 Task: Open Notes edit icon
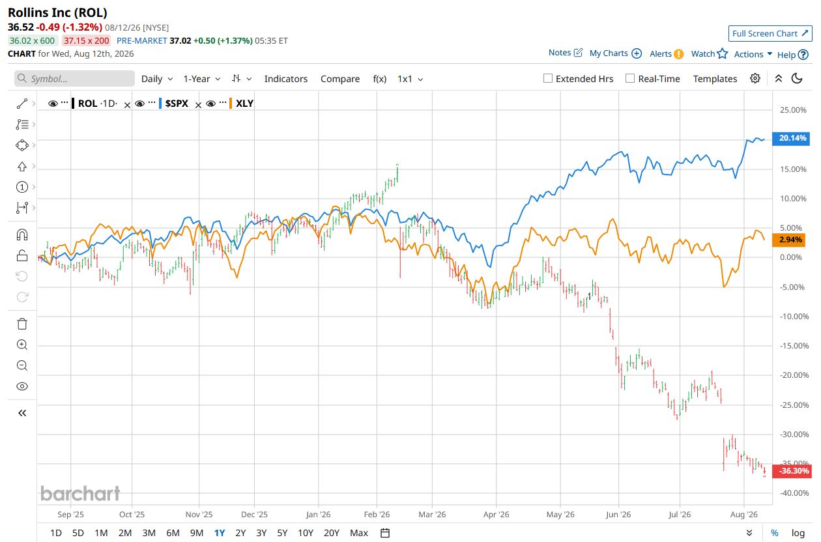coord(578,53)
